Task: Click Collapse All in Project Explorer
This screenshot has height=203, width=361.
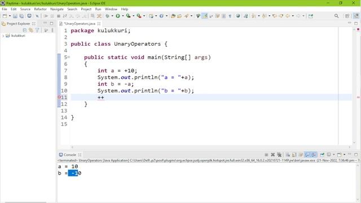Action: click(25, 30)
